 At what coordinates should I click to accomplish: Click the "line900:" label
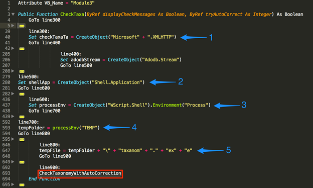point(50,167)
